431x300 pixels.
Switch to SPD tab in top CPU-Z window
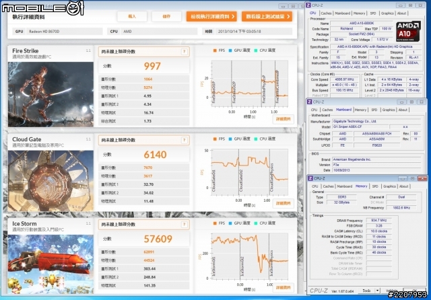coord(373,13)
